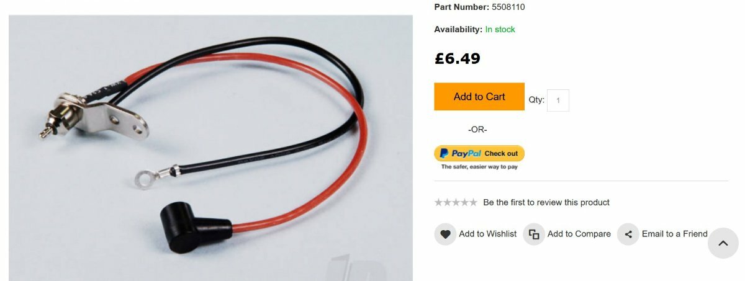Click the 'Check out' text on PayPal button
Viewport: 745px width, 281px height.
[x=501, y=153]
